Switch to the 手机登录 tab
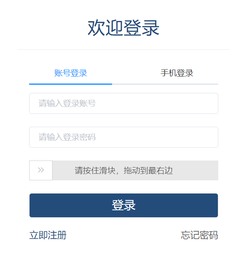The image size is (249, 260). 177,73
